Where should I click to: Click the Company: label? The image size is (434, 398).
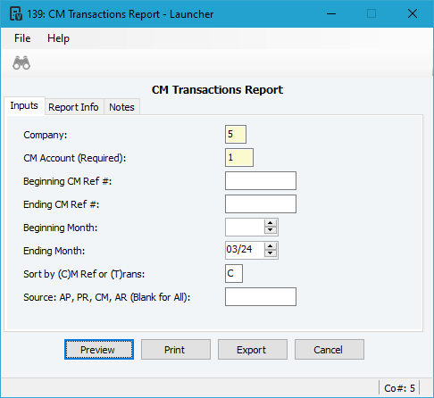pos(46,135)
